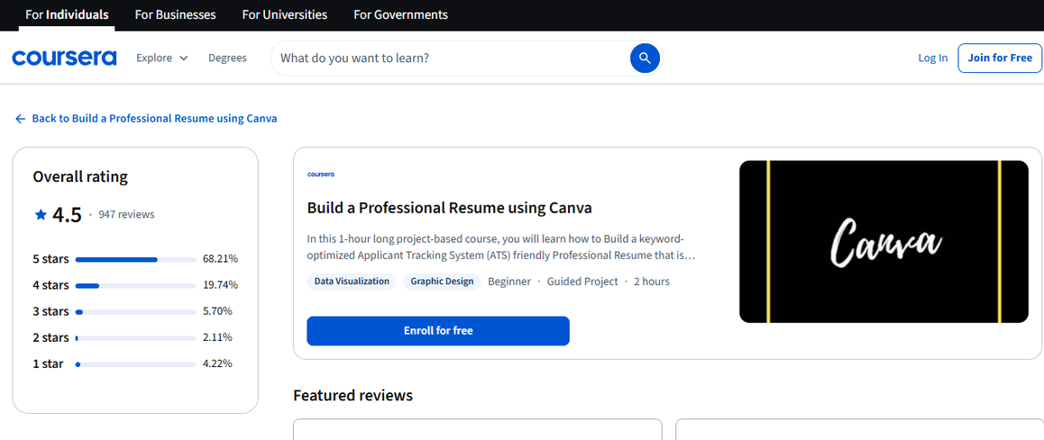Click the '5.70%' value
The width and height of the screenshot is (1044, 440).
[x=217, y=311]
